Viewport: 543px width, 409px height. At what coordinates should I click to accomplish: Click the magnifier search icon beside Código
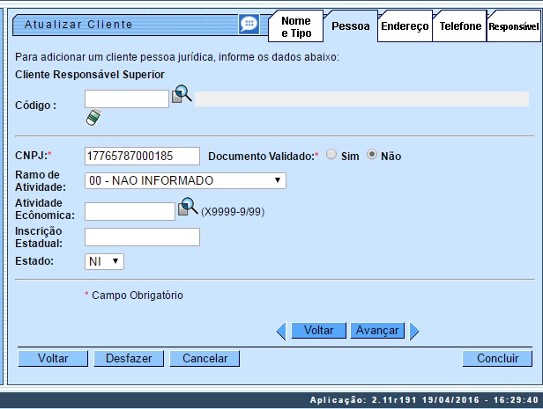tap(182, 94)
